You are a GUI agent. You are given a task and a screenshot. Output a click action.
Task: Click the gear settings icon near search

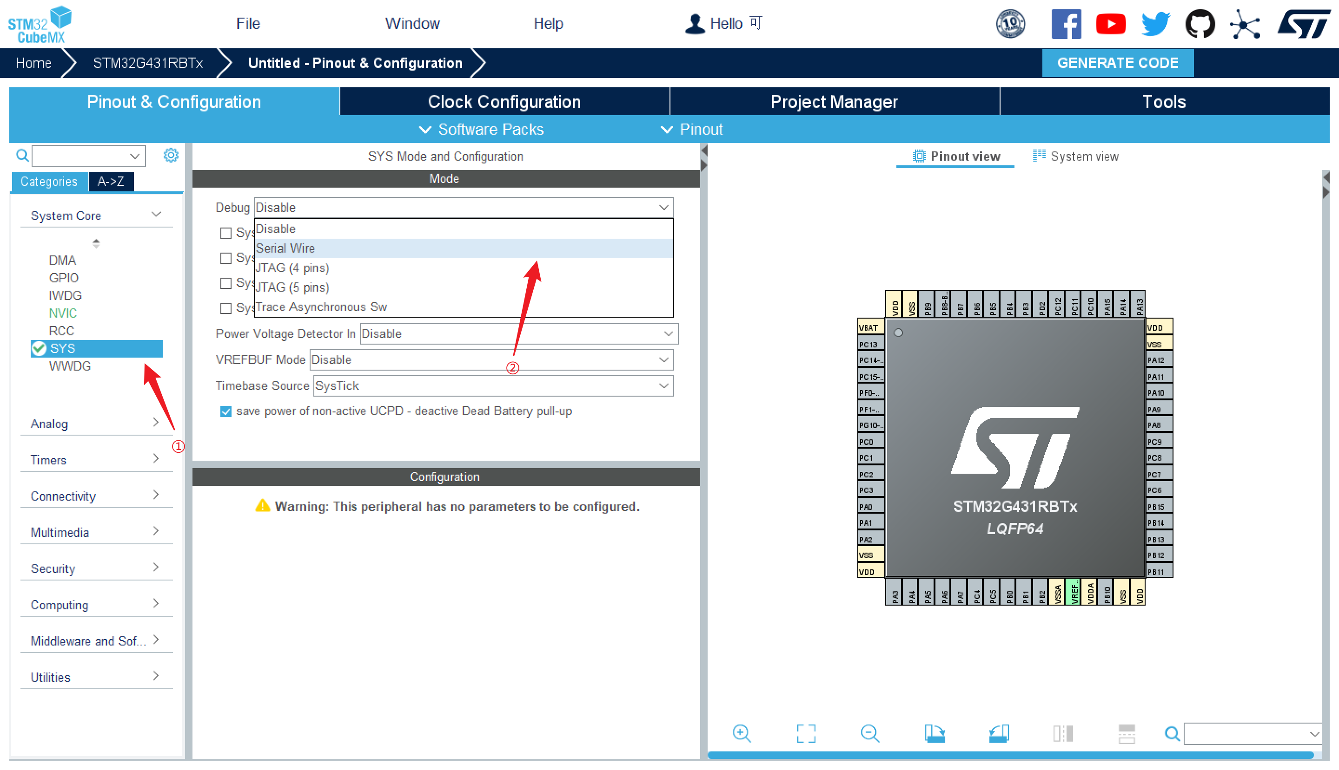(171, 156)
